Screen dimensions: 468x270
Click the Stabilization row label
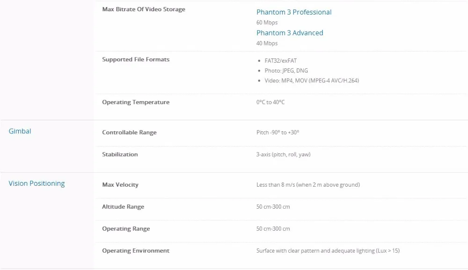[120, 154]
